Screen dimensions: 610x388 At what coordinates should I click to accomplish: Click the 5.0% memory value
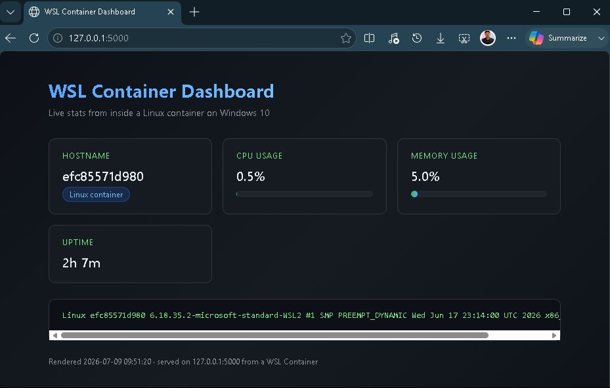click(x=425, y=177)
